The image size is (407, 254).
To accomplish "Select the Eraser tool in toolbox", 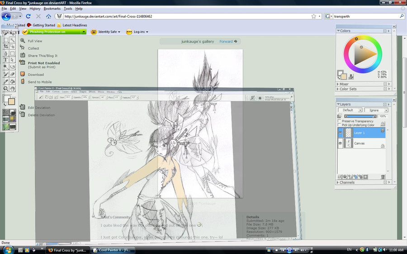I will [x=12, y=75].
